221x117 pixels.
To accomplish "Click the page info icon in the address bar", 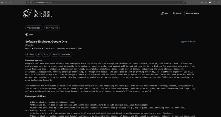I will coord(31,2).
